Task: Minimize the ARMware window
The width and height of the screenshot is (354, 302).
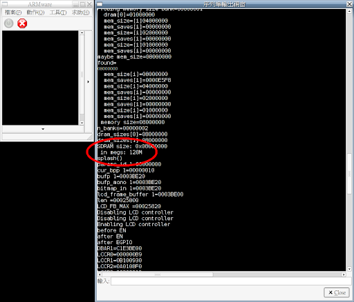Action: (75, 4)
